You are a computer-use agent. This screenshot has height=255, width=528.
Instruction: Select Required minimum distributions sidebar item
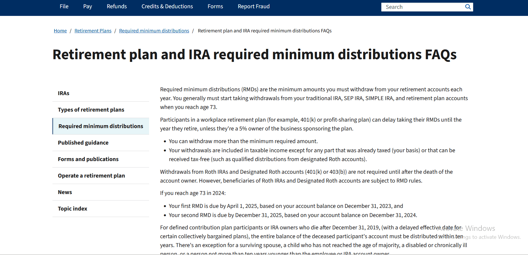point(101,126)
